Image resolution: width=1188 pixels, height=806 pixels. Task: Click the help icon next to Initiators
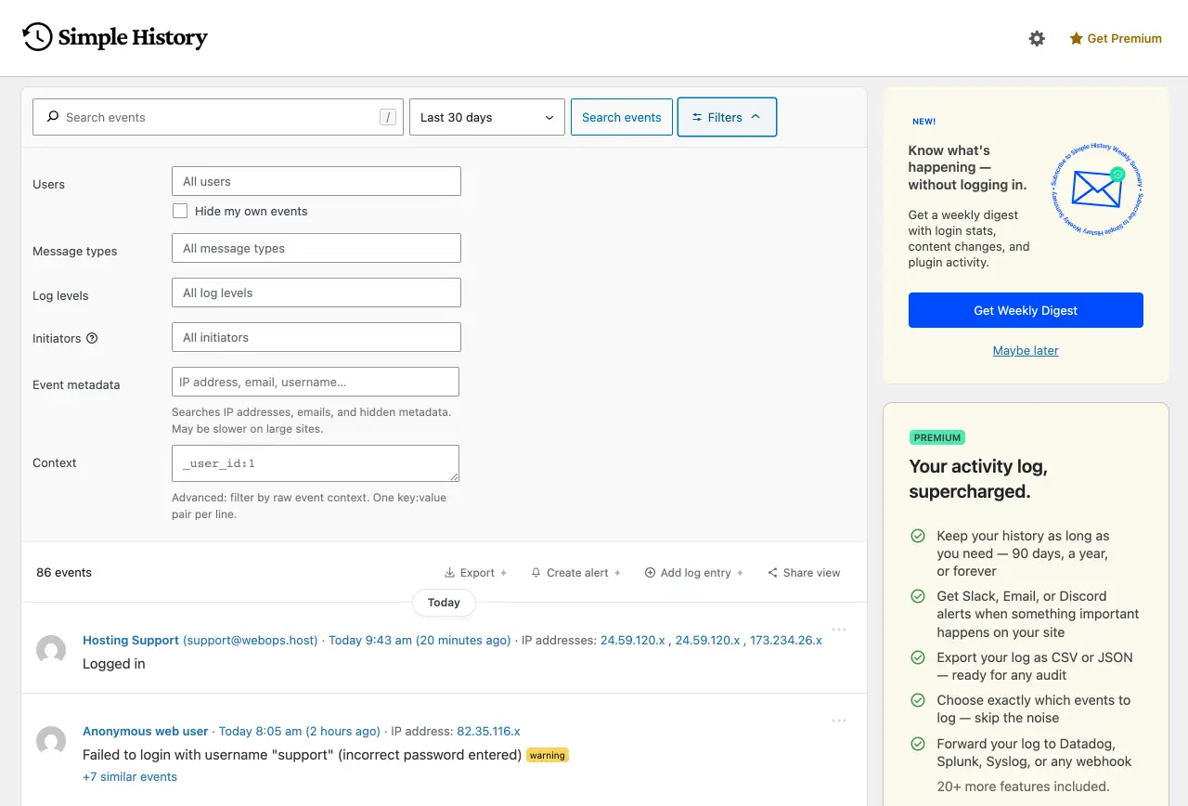92,338
